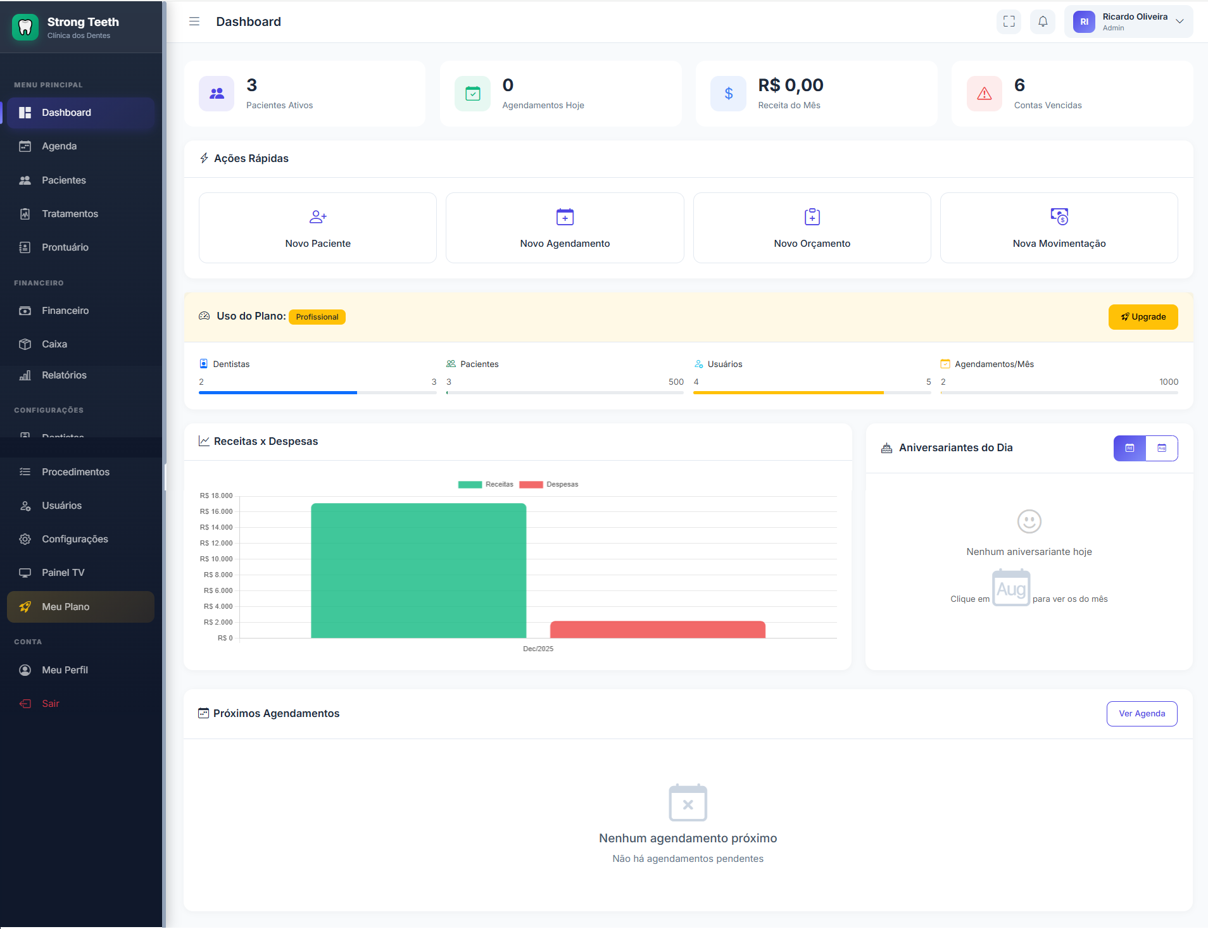Select the Novo Paciente quick action icon
Screen dimensions: 1208x929
[x=317, y=217]
